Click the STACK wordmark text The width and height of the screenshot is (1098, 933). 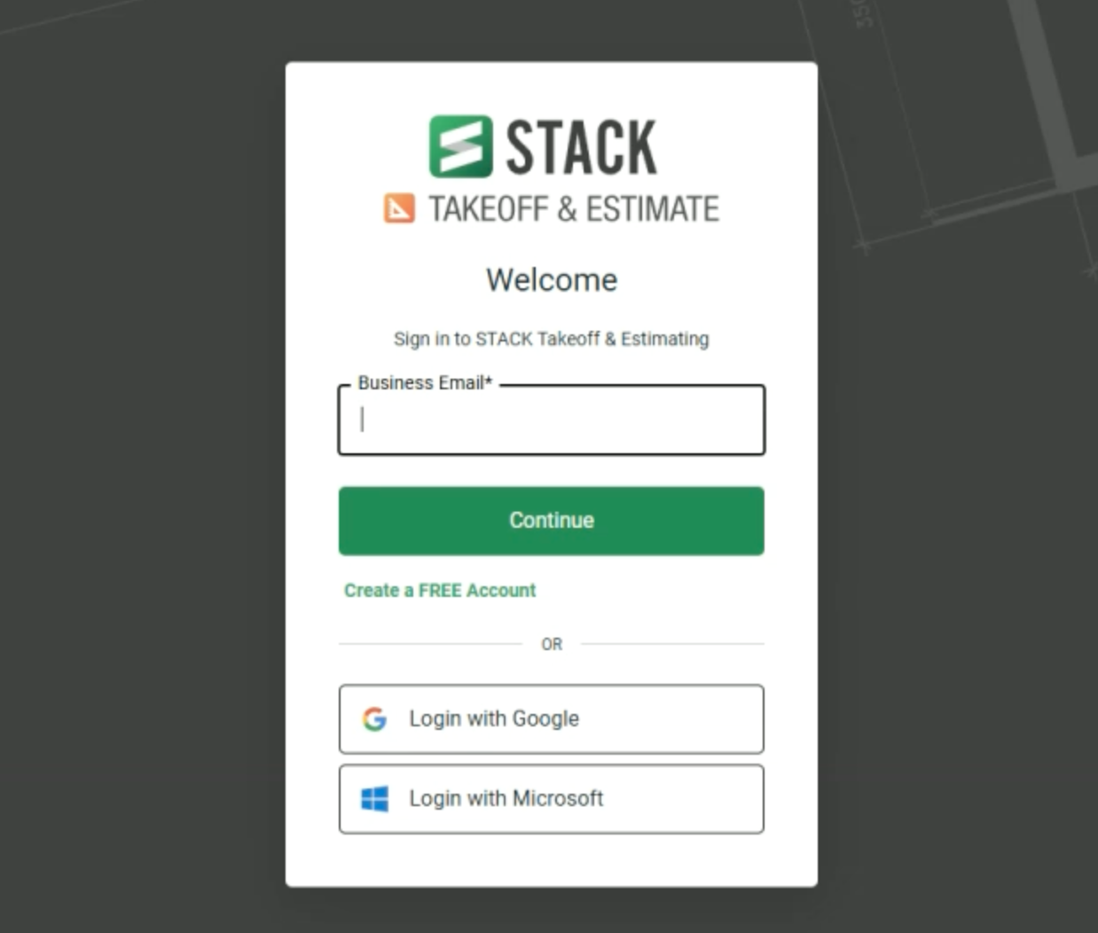(581, 147)
